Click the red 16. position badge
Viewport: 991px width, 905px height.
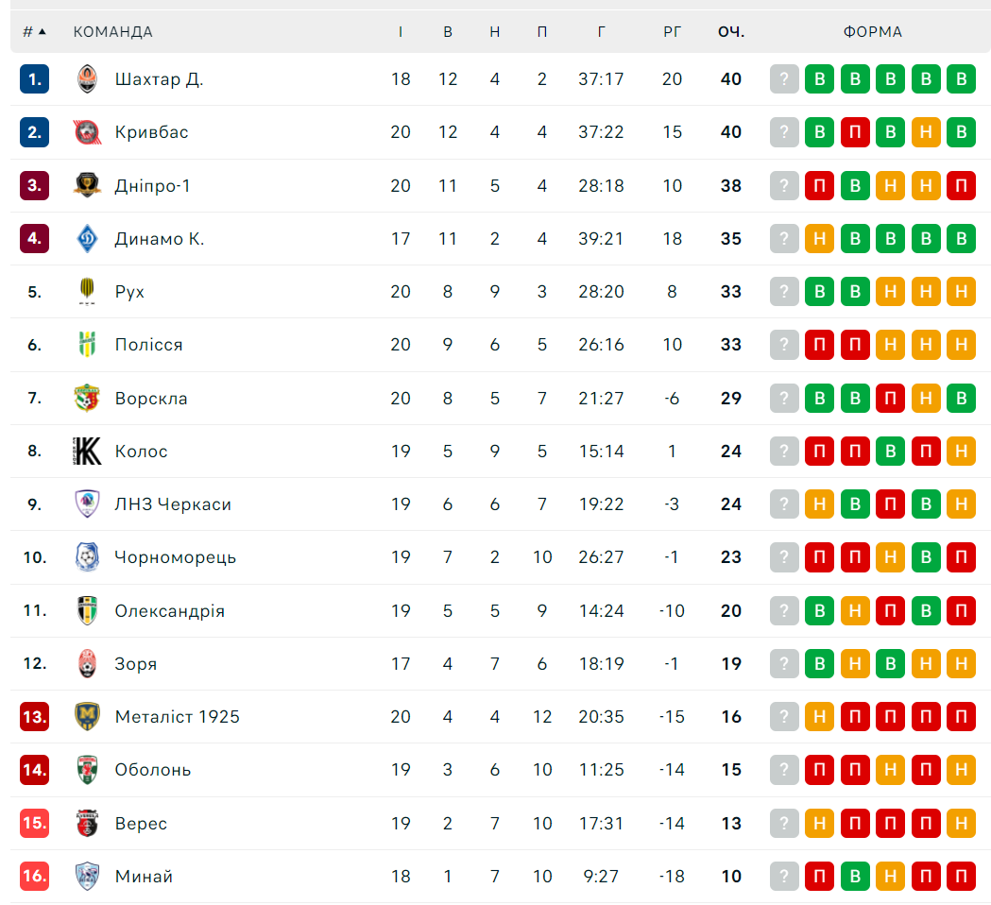tap(34, 876)
